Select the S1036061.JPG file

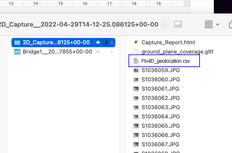point(160,89)
